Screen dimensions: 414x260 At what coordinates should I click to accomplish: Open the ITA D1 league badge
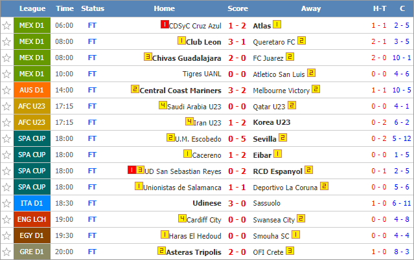pos(32,203)
